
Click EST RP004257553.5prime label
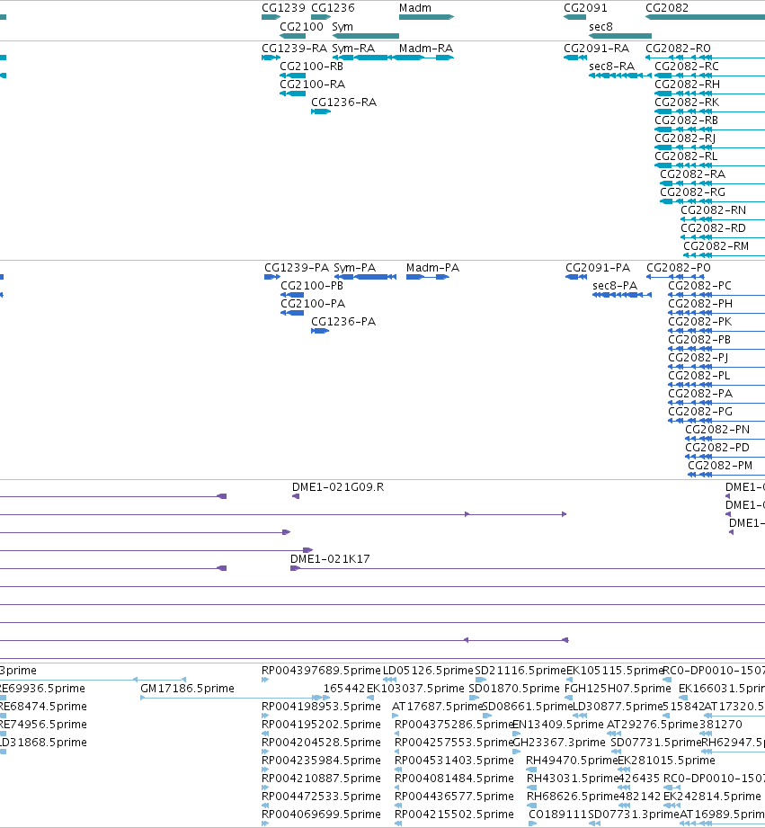click(x=454, y=743)
